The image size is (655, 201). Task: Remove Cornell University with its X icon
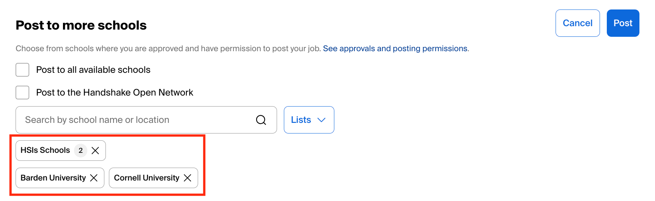pyautogui.click(x=187, y=178)
